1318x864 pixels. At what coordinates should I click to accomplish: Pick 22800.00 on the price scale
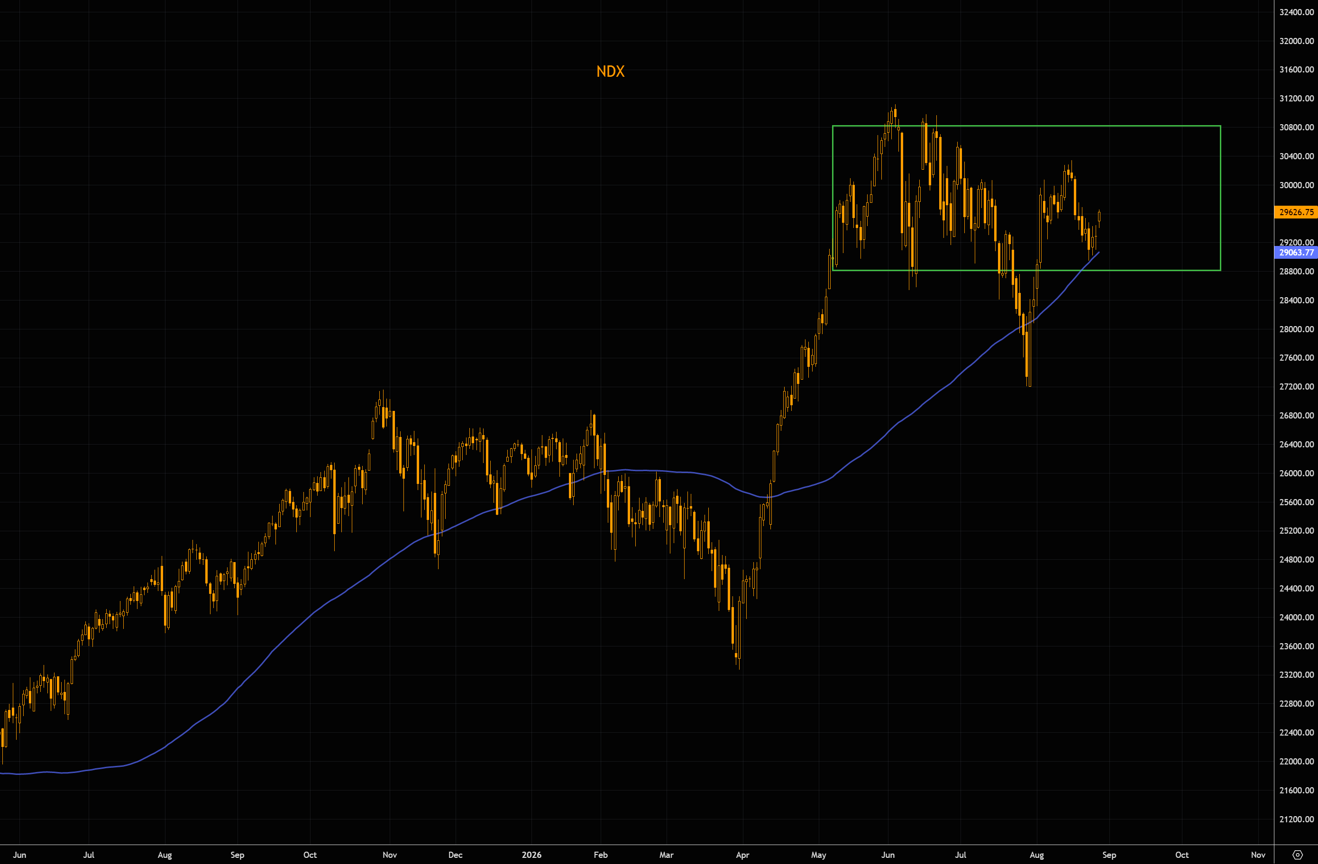point(1296,703)
